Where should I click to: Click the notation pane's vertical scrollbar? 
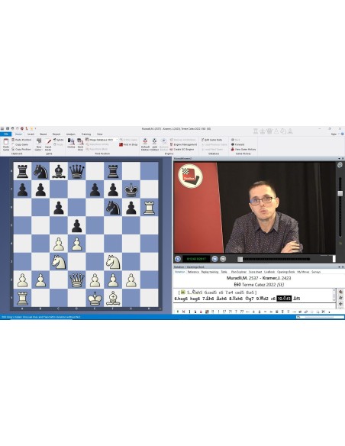[334, 296]
